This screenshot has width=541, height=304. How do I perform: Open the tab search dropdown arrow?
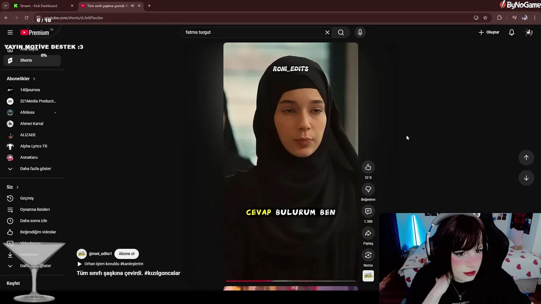pyautogui.click(x=5, y=6)
